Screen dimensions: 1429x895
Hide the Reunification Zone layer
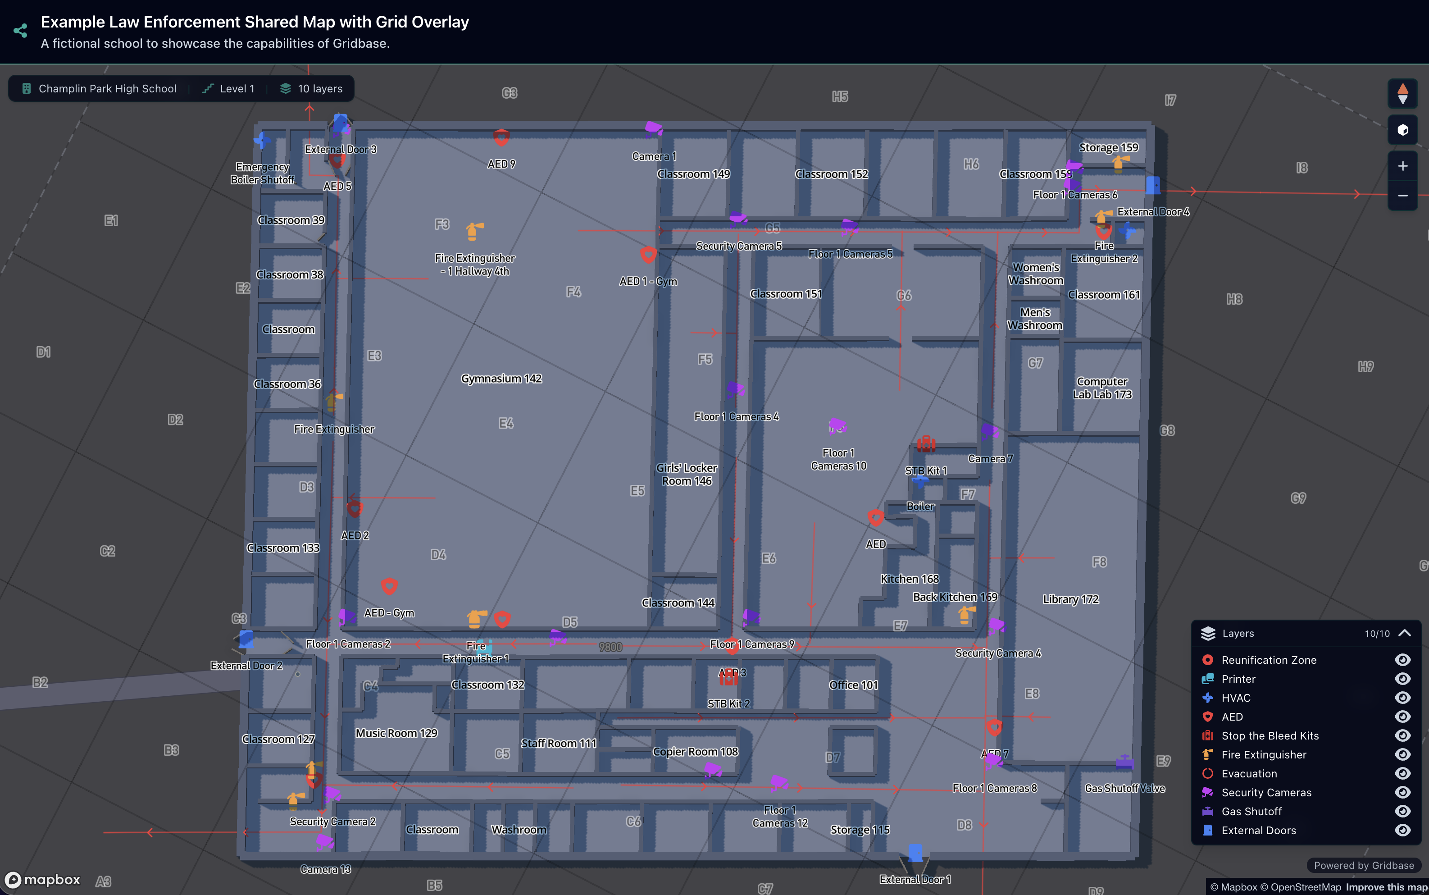point(1402,659)
